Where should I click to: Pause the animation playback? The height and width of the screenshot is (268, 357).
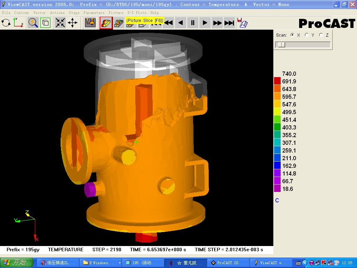click(x=192, y=23)
